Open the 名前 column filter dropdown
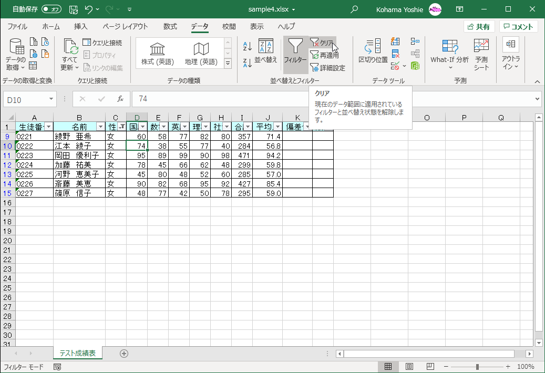The image size is (545, 373). pyautogui.click(x=100, y=127)
